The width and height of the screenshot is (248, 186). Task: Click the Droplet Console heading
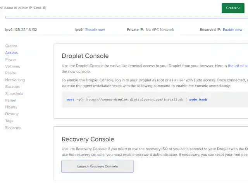(x=85, y=56)
